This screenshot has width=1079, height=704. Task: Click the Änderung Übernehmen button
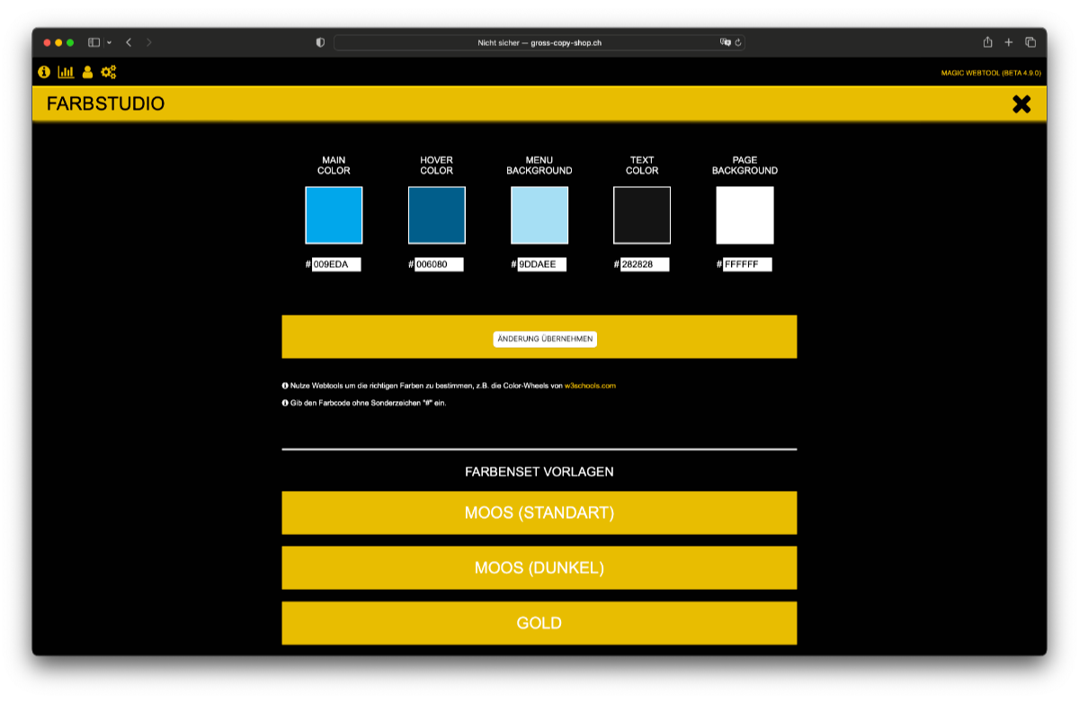pos(545,339)
